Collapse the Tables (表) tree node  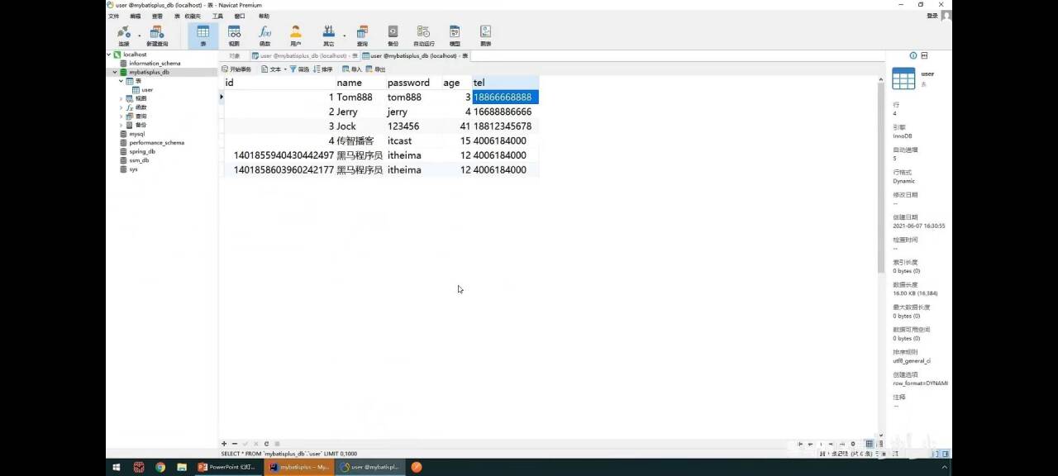[121, 81]
